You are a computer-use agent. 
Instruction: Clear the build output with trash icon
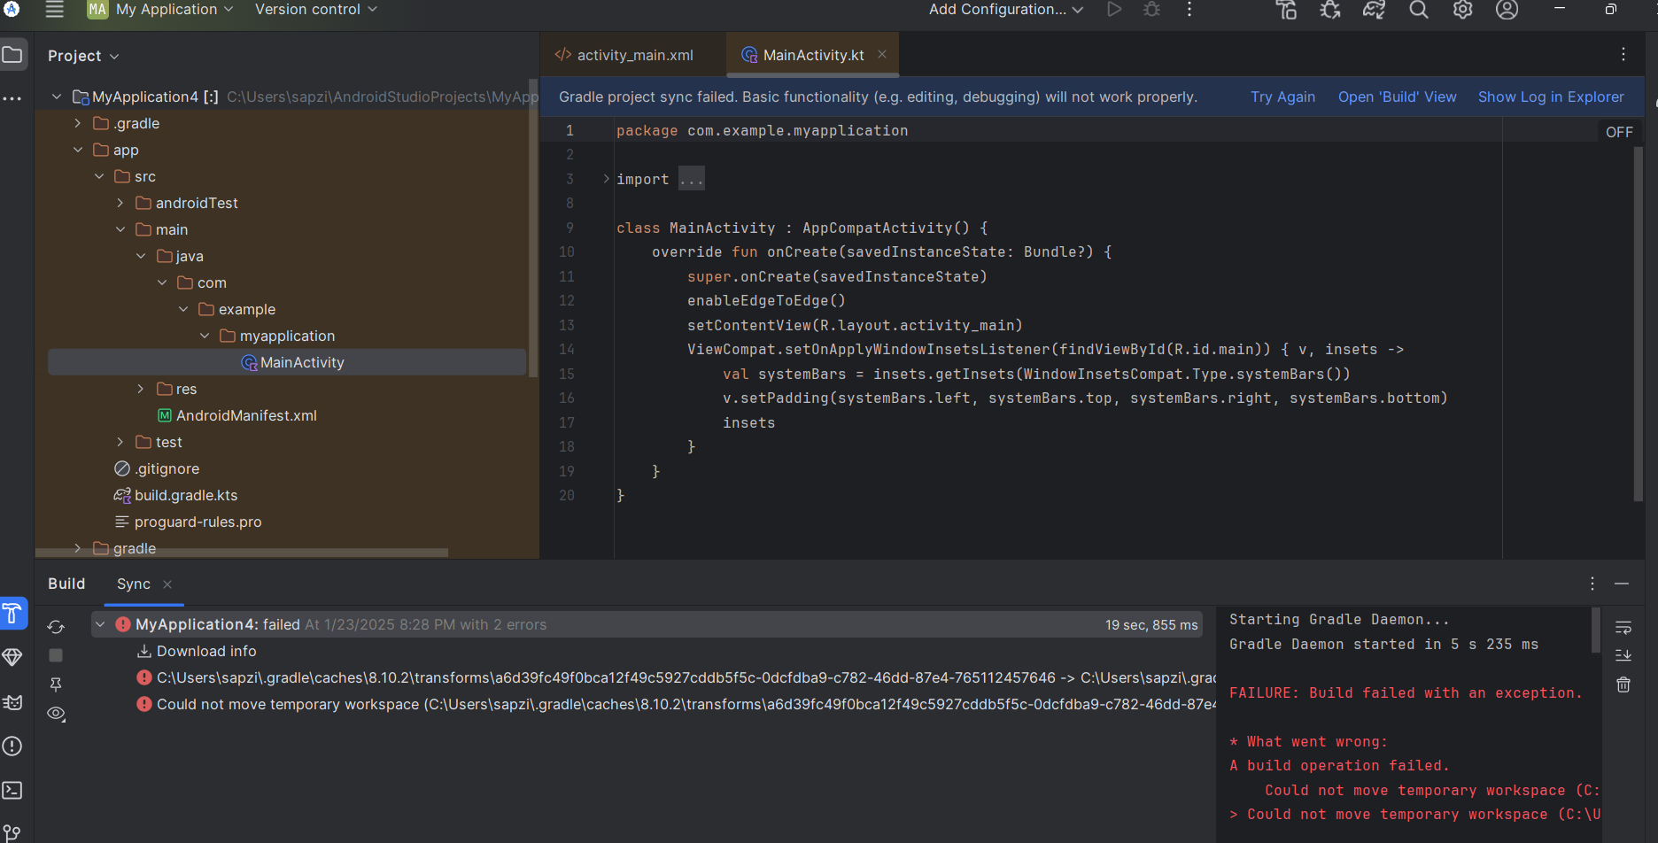pos(1623,684)
